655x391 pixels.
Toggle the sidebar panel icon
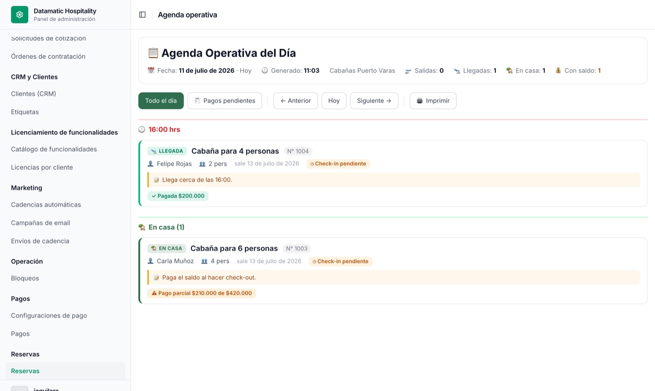point(142,15)
